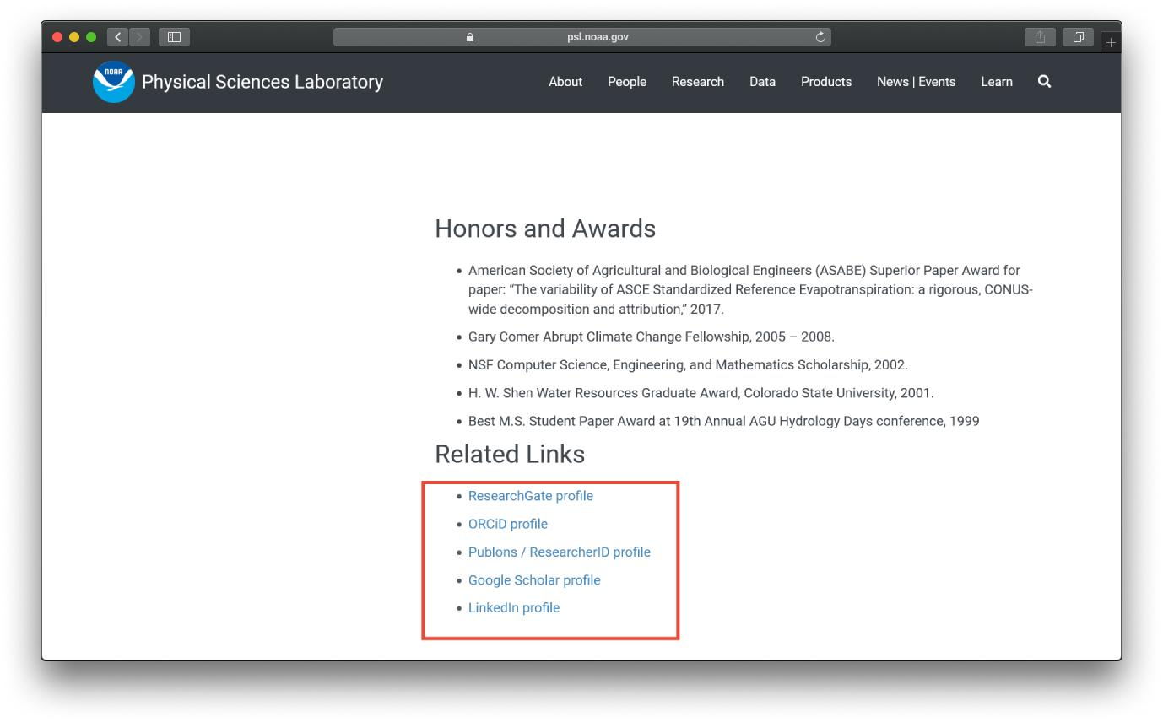
Task: Open the About menu
Action: tap(565, 82)
